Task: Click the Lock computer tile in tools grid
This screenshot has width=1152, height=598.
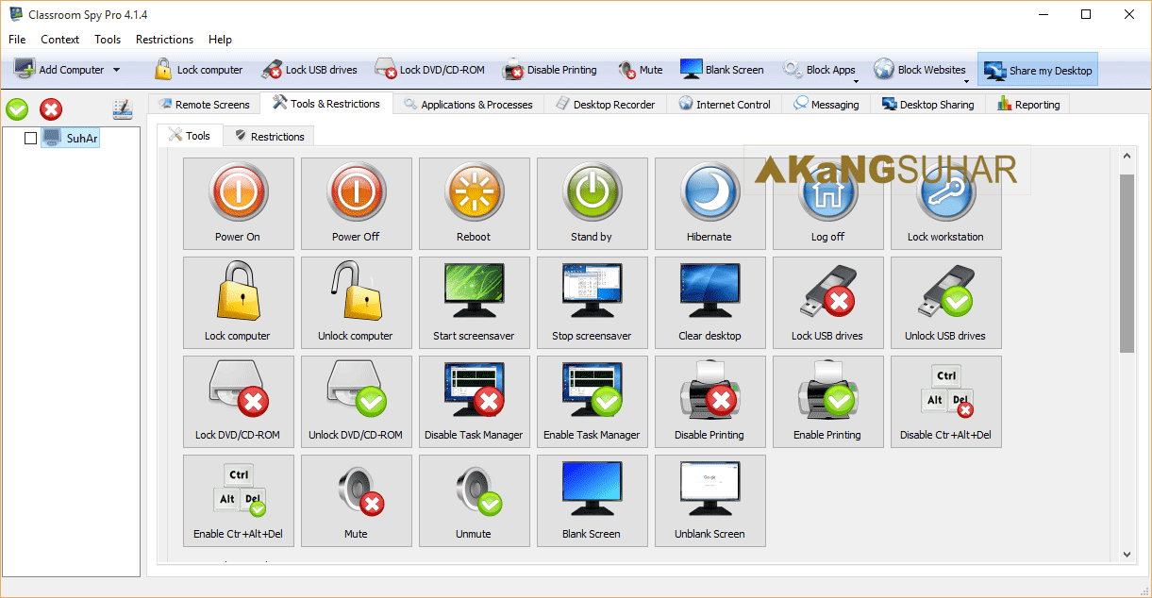Action: [x=238, y=302]
